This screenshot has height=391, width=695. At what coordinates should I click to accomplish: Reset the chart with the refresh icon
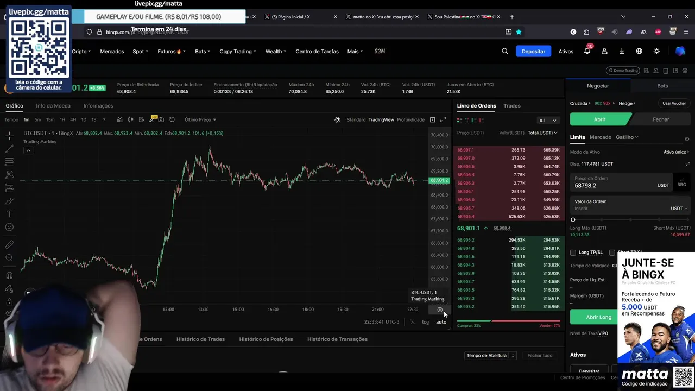click(172, 119)
